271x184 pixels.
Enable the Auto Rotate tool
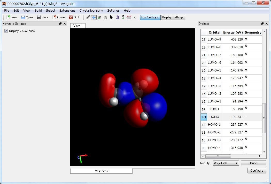tap(117, 17)
